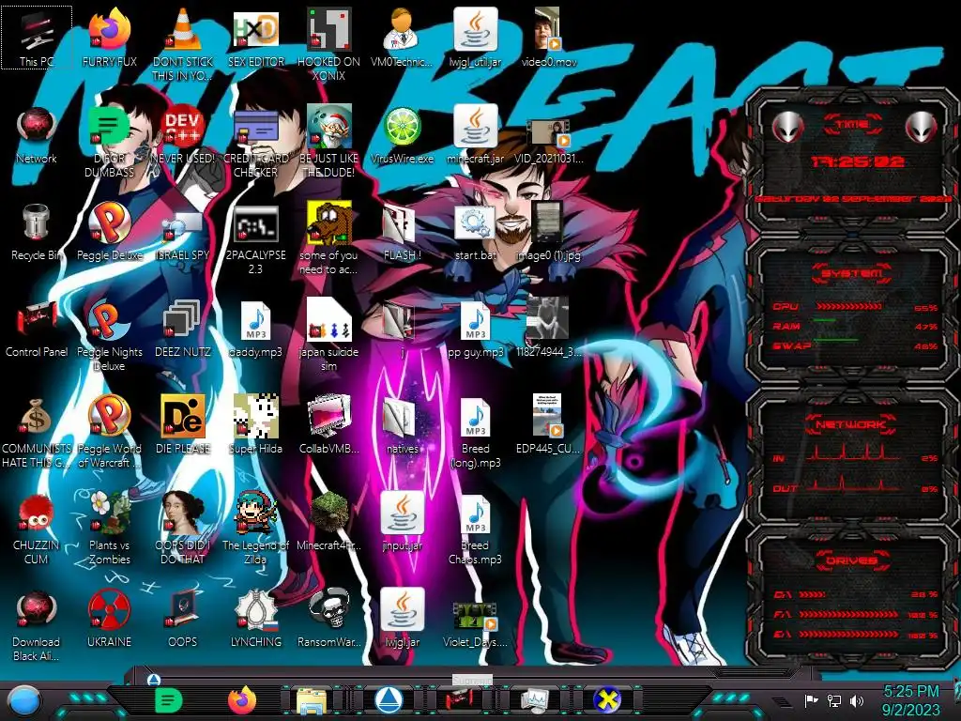The height and width of the screenshot is (721, 961).
Task: Open the VLC cone desktop shortcut
Action: tap(183, 43)
